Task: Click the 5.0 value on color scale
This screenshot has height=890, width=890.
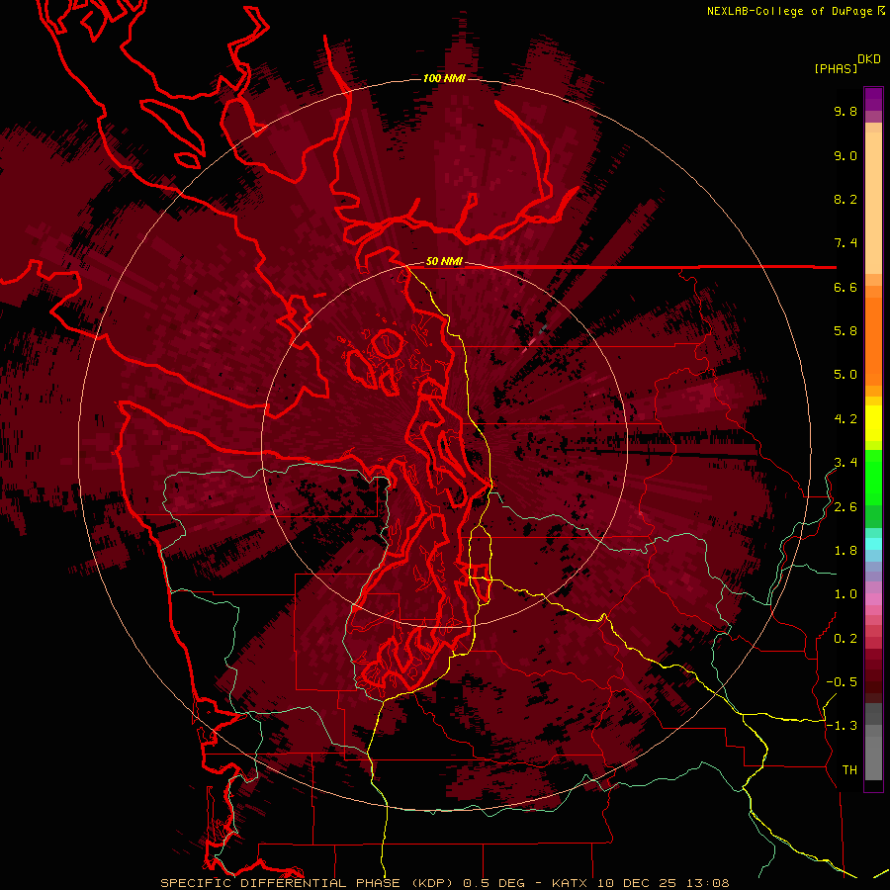Action: tap(845, 375)
